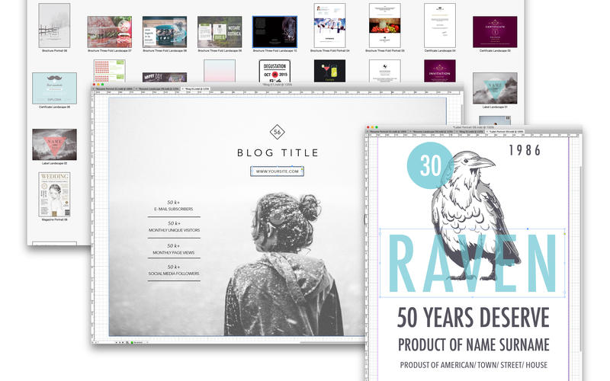Select the Brochure Portrait 06 template thumbnail
Screen dimensions: 610x381
(x=54, y=26)
